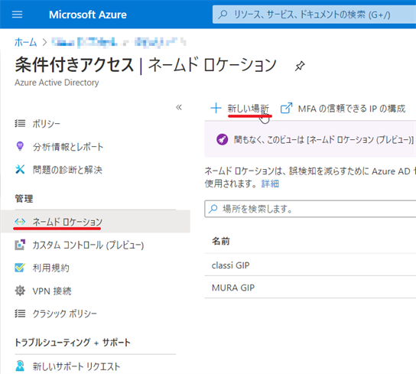416x374 pixels.
Task: Pin the ネームド ロケーション blade
Action: tap(300, 66)
